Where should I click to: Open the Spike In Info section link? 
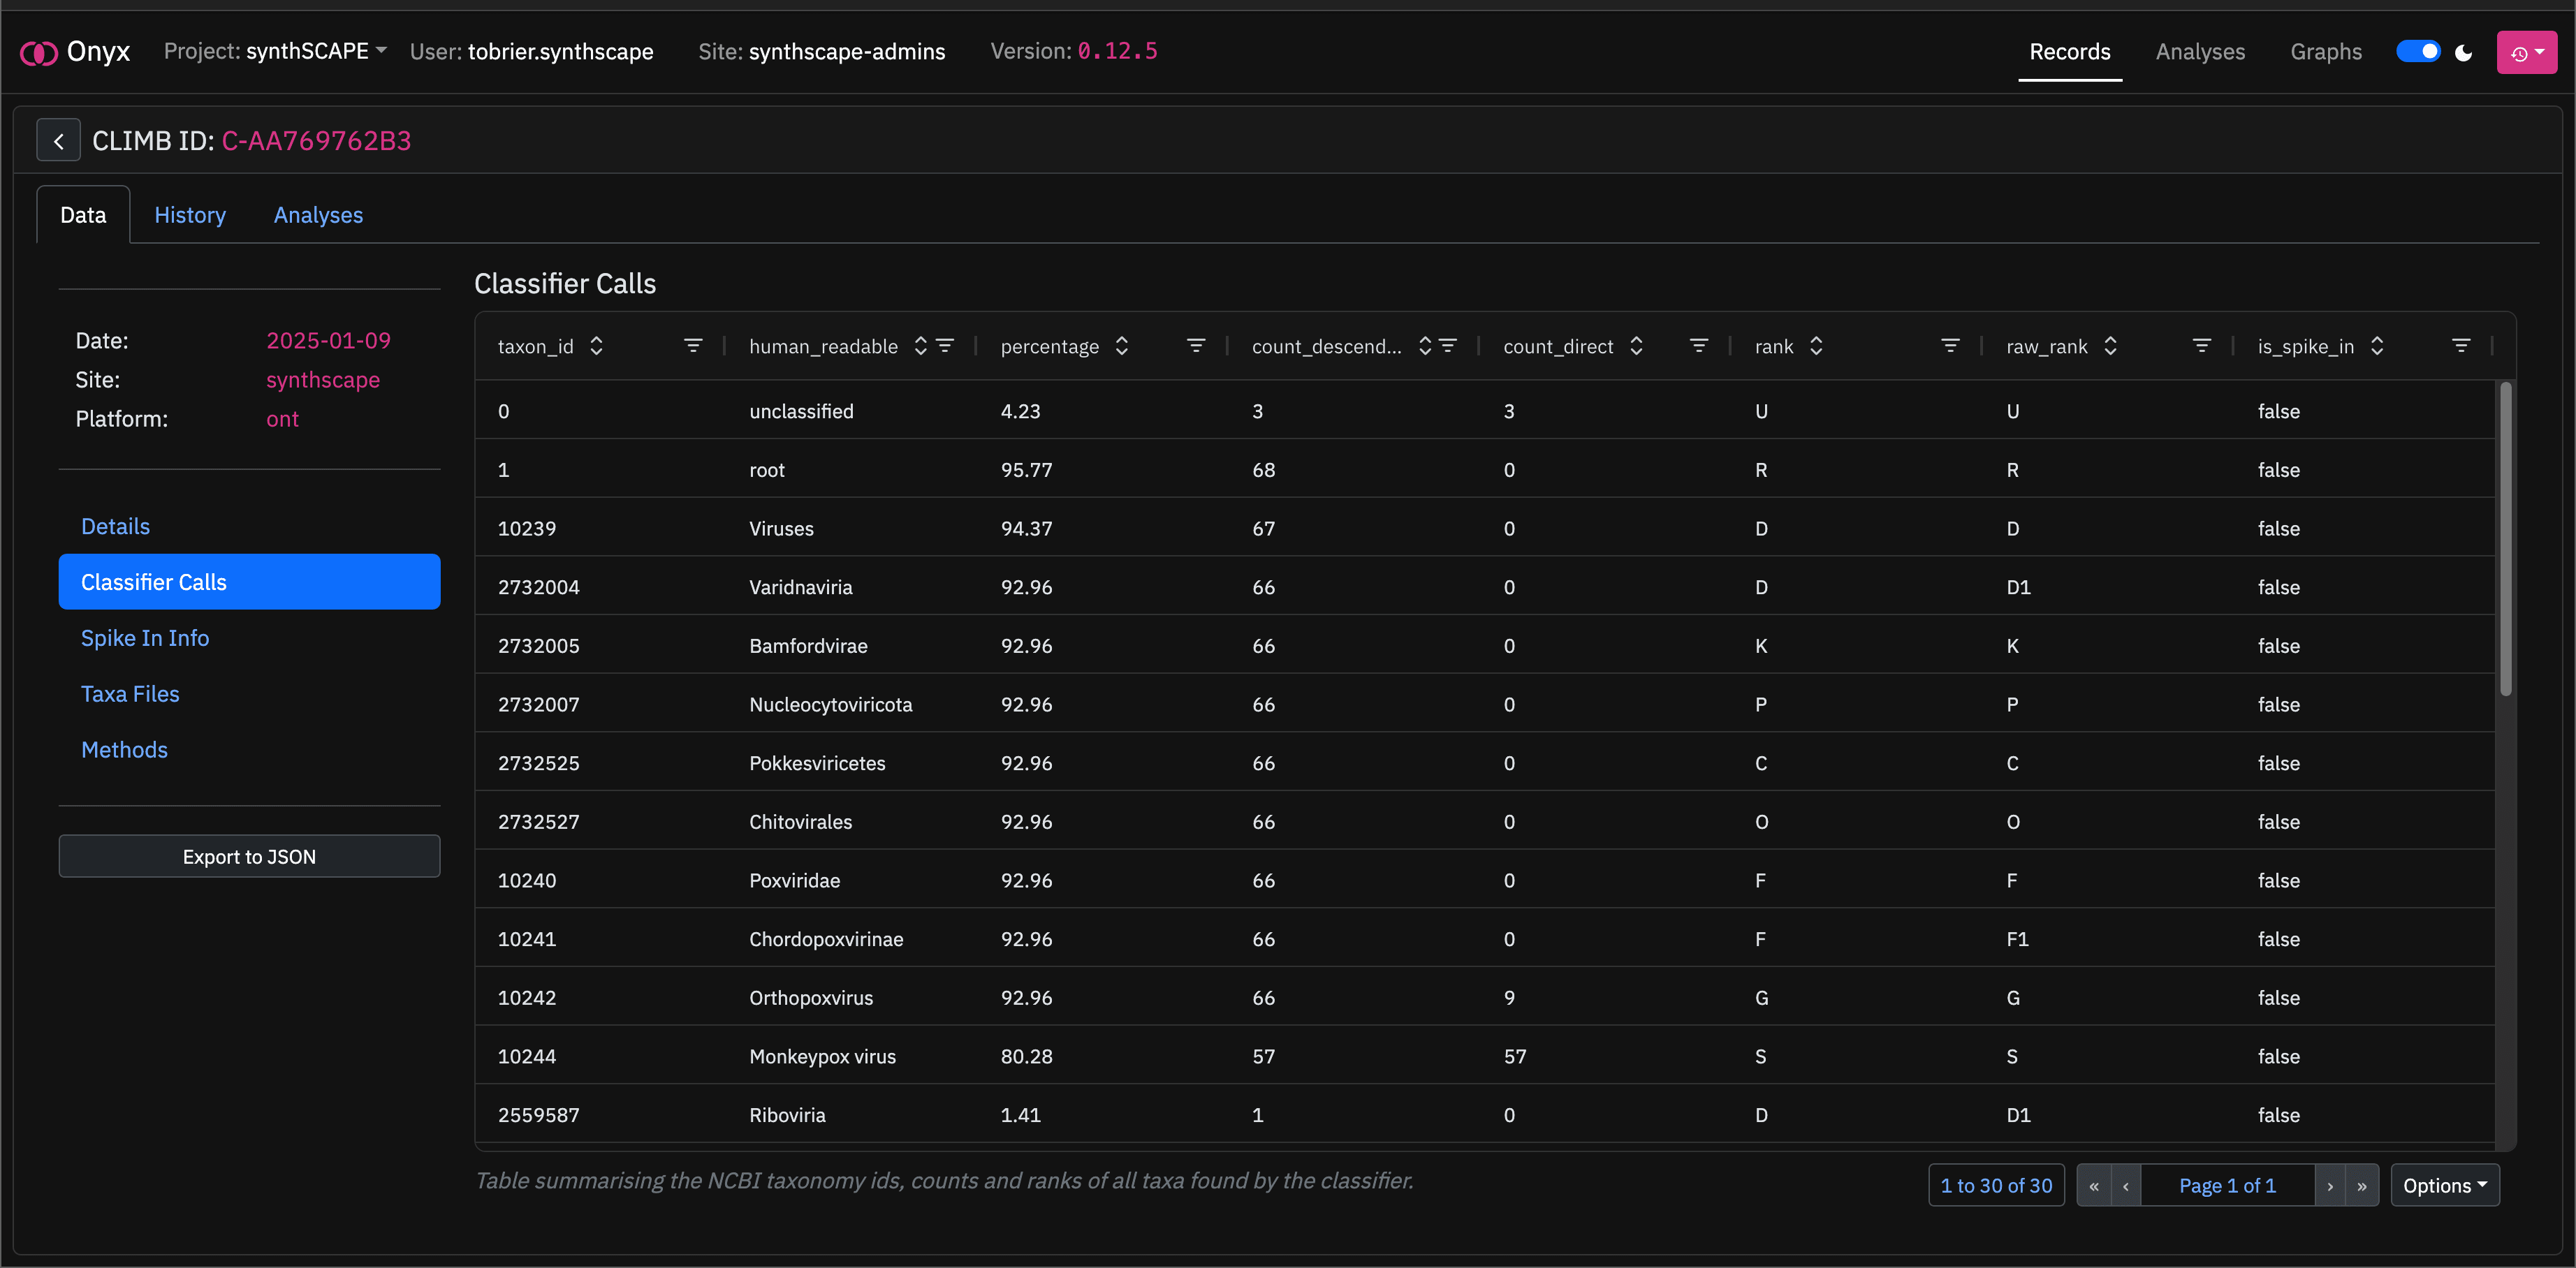click(145, 638)
